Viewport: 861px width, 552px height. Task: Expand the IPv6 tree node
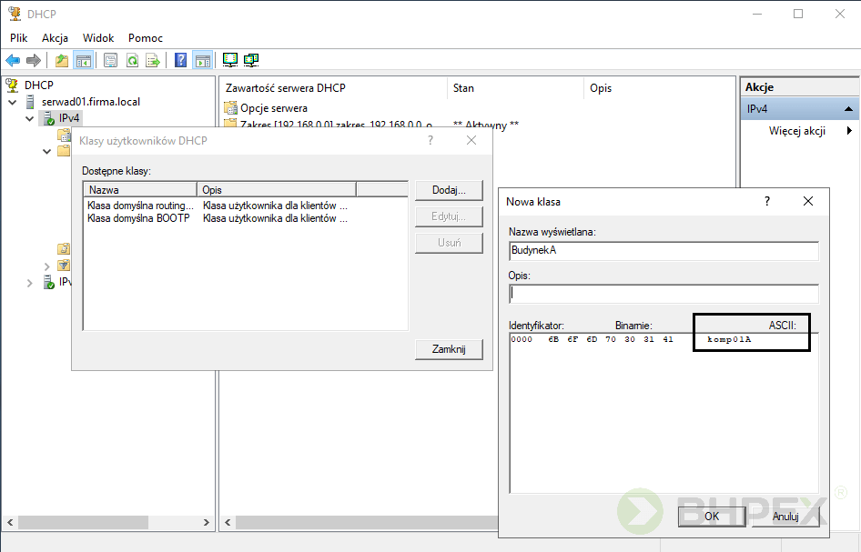pyautogui.click(x=30, y=283)
